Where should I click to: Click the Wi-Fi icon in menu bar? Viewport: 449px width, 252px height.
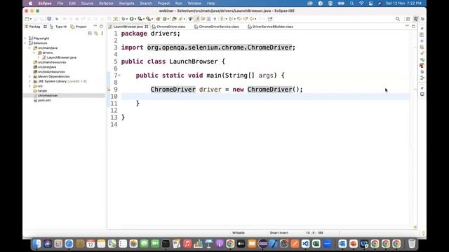(361, 3)
